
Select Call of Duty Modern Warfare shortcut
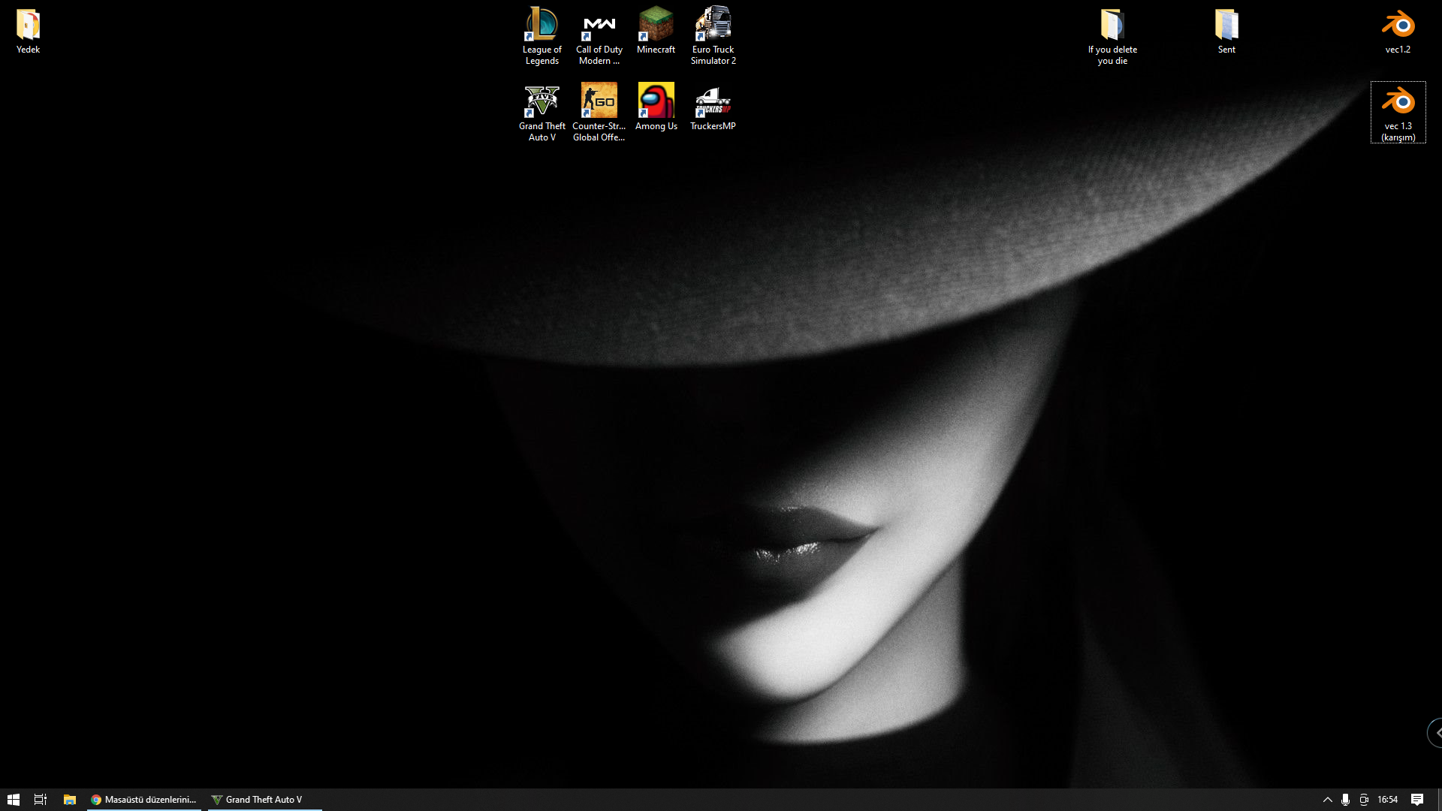point(599,35)
